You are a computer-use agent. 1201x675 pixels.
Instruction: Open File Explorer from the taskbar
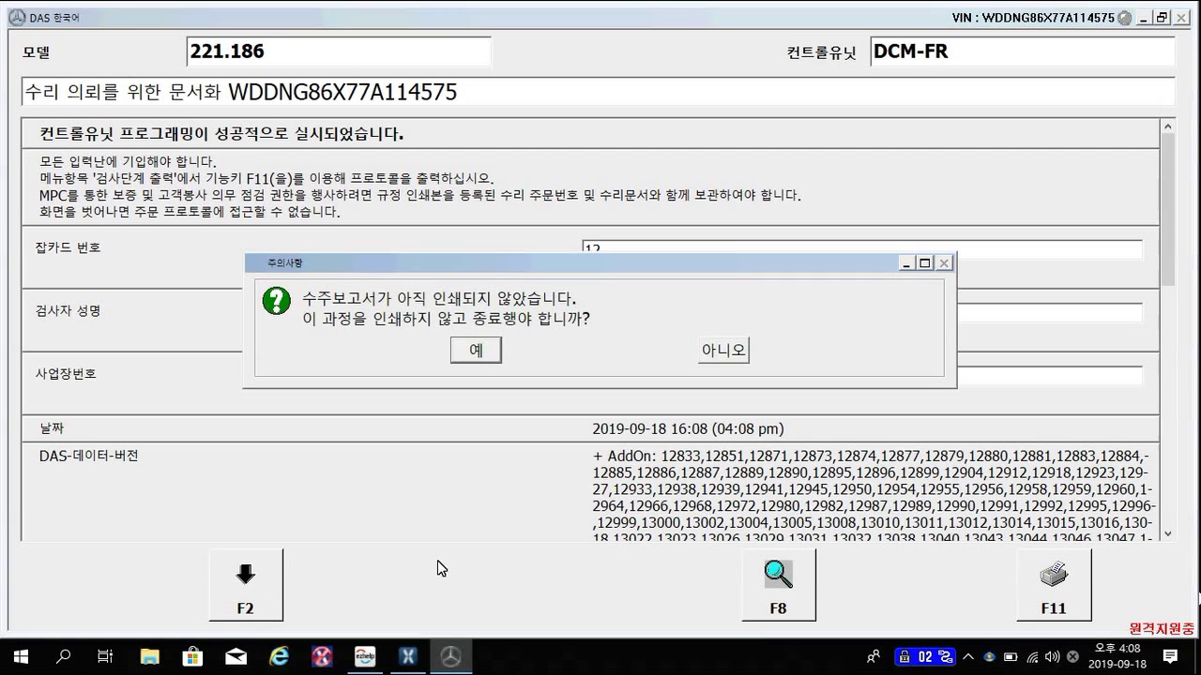point(150,656)
